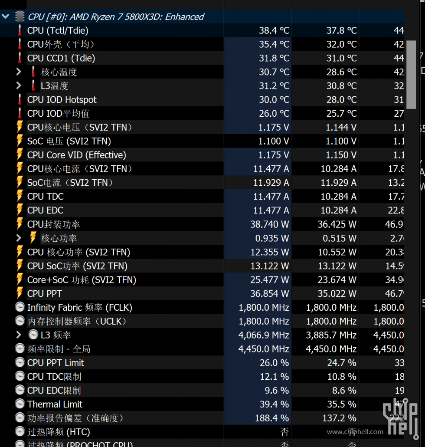This screenshot has height=447, width=425.
Task: Select the CPU PPT sensor label
Action: pos(44,294)
